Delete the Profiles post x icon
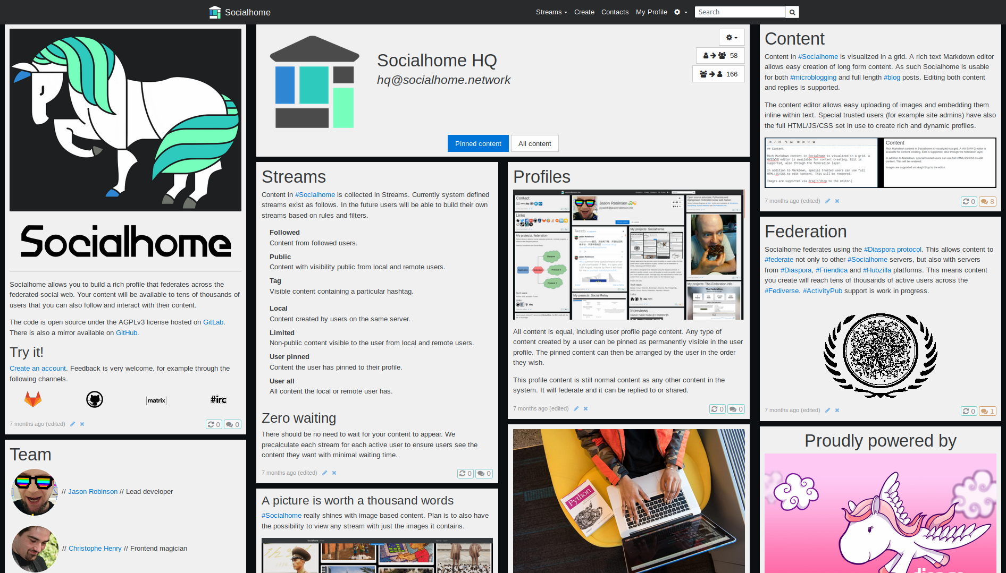The height and width of the screenshot is (573, 1006). pos(585,409)
